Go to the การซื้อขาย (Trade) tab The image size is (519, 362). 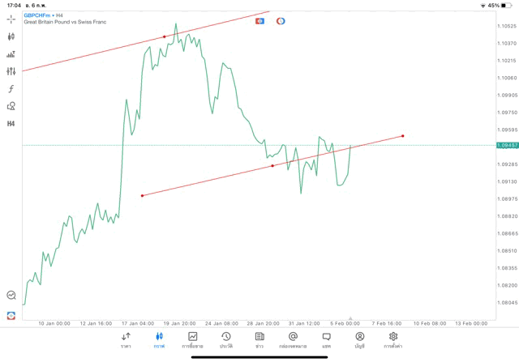[192, 339]
